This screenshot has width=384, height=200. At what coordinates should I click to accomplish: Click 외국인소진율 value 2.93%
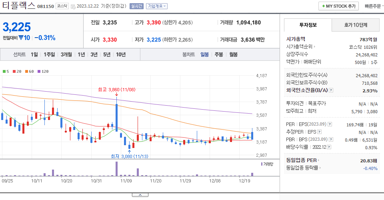pyautogui.click(x=370, y=90)
